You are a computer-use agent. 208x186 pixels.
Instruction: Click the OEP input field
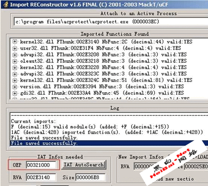pyautogui.click(x=41, y=165)
